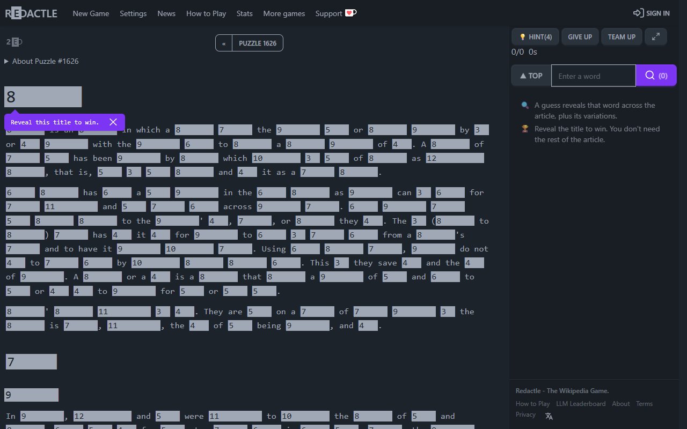
Task: Open the Terms footer link
Action: 644,404
